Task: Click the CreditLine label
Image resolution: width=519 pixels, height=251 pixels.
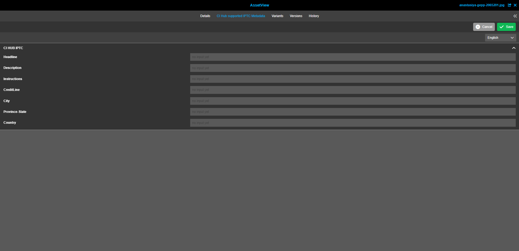Action: point(11,90)
